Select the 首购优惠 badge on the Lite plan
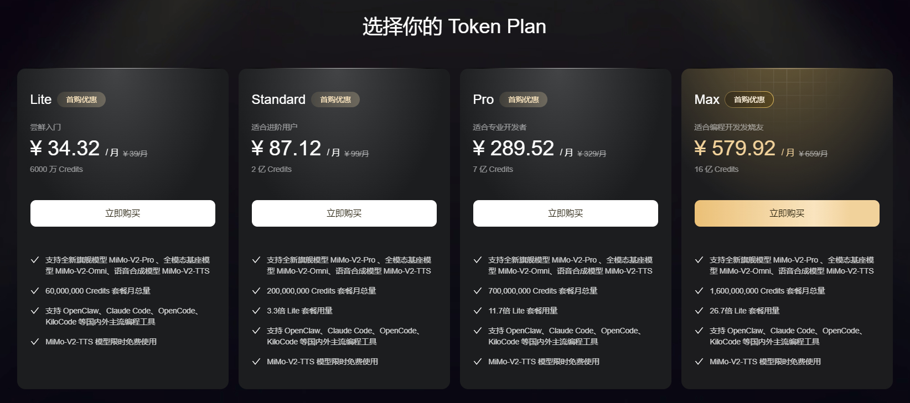The height and width of the screenshot is (403, 910). tap(81, 100)
